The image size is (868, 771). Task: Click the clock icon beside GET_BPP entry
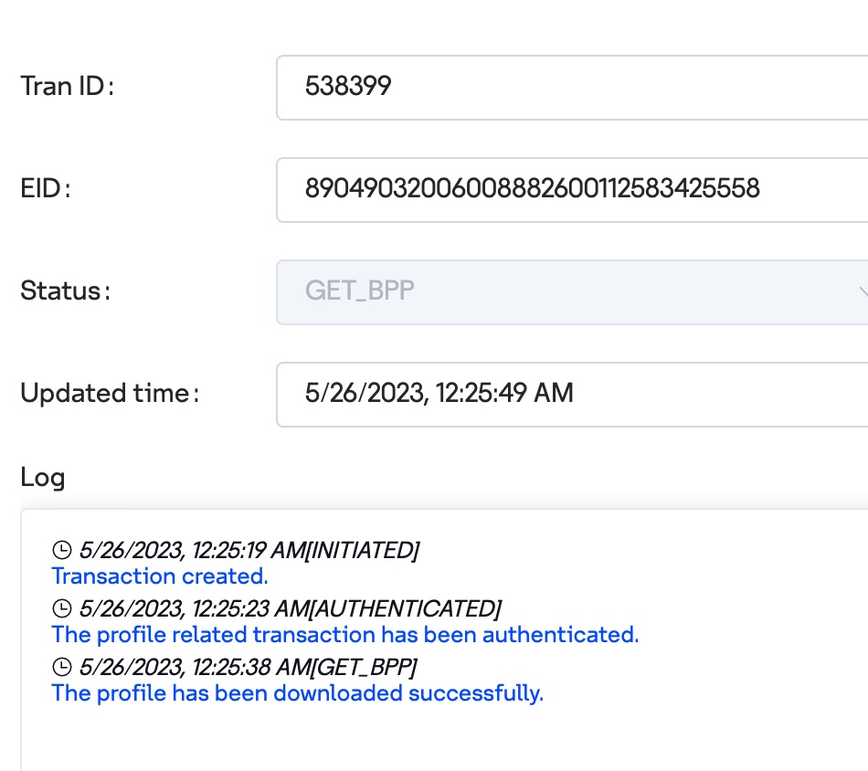point(62,667)
